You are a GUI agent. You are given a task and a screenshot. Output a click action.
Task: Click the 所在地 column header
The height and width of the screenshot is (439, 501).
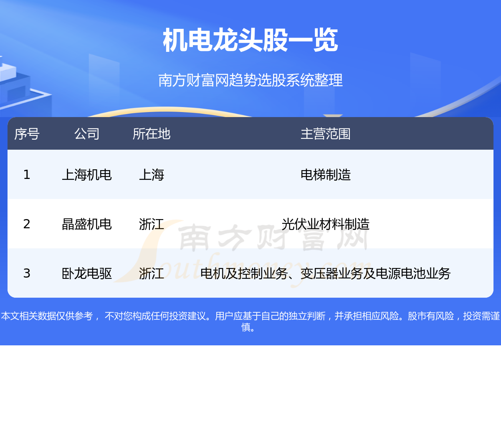[x=152, y=134]
